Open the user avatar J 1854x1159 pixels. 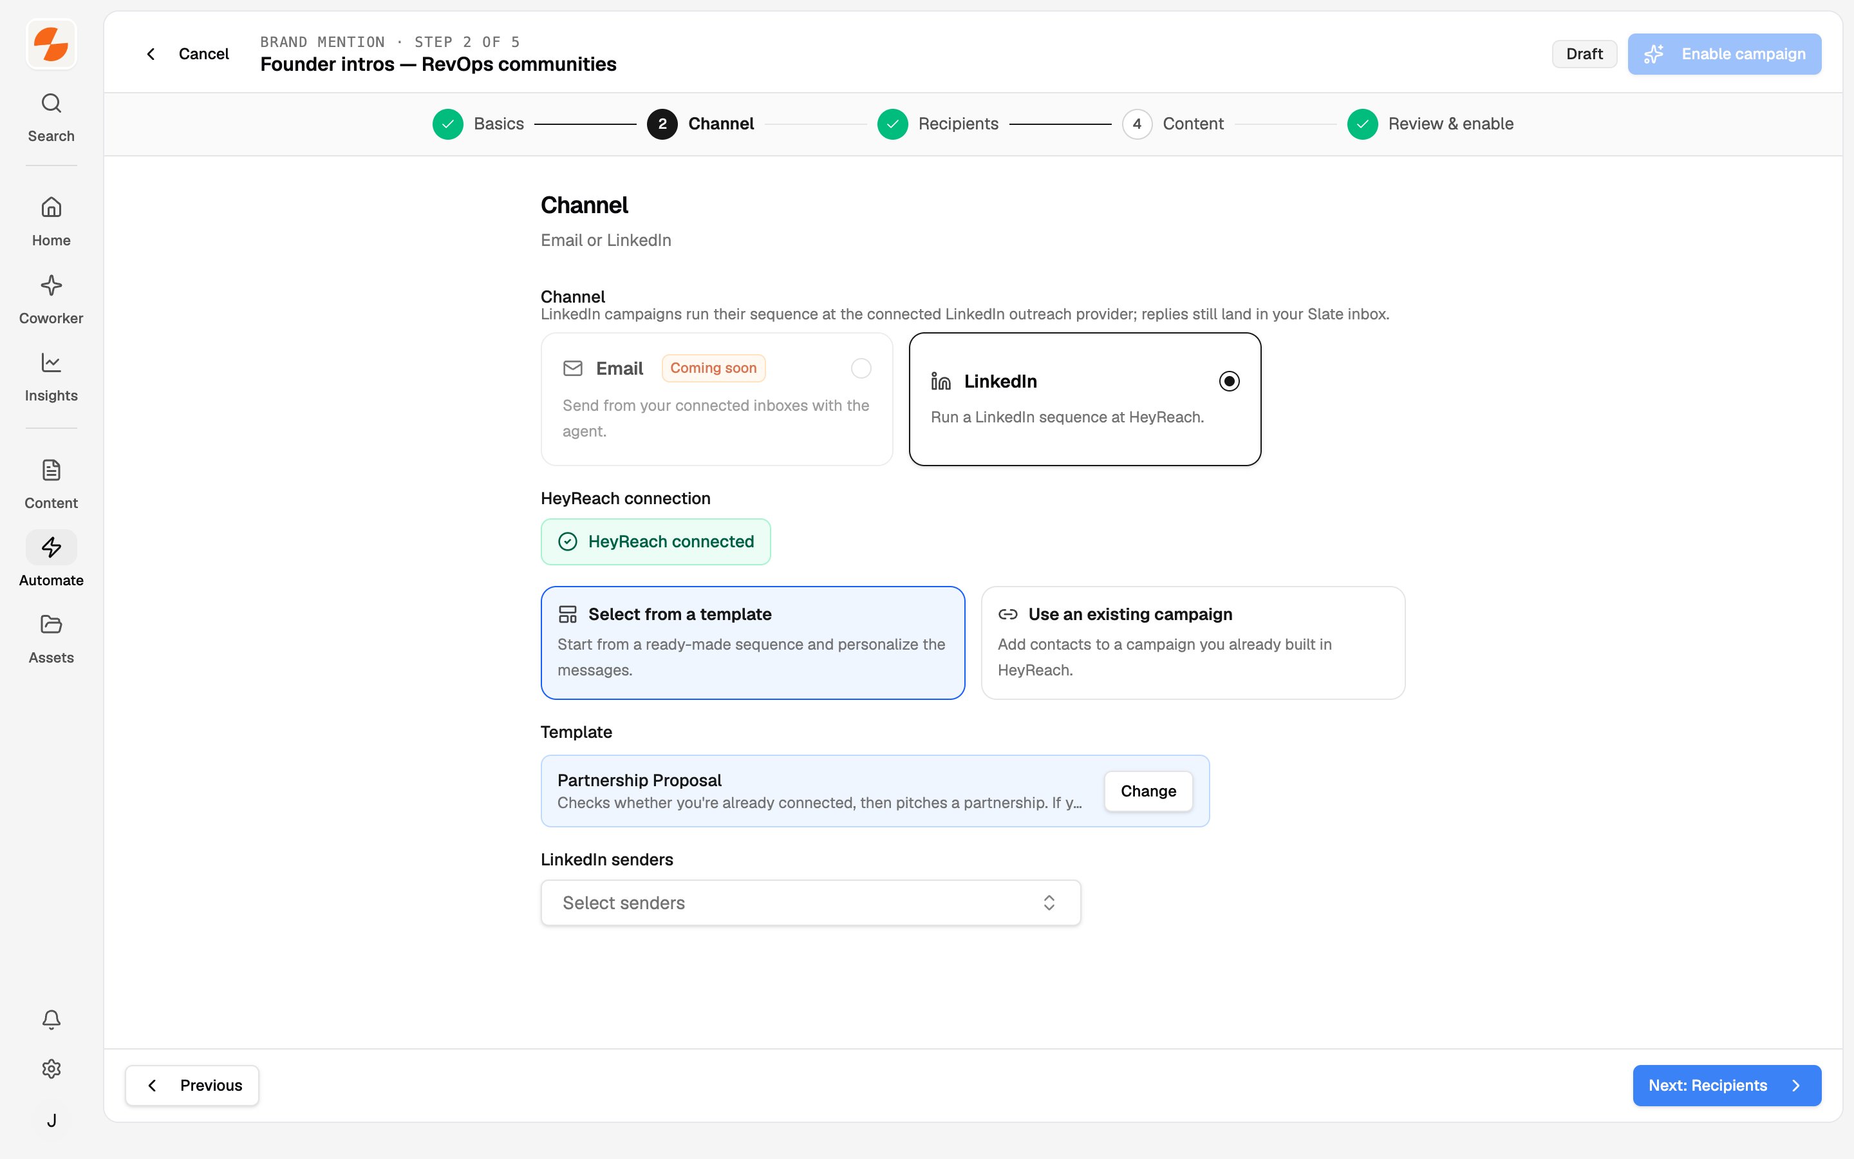click(51, 1120)
